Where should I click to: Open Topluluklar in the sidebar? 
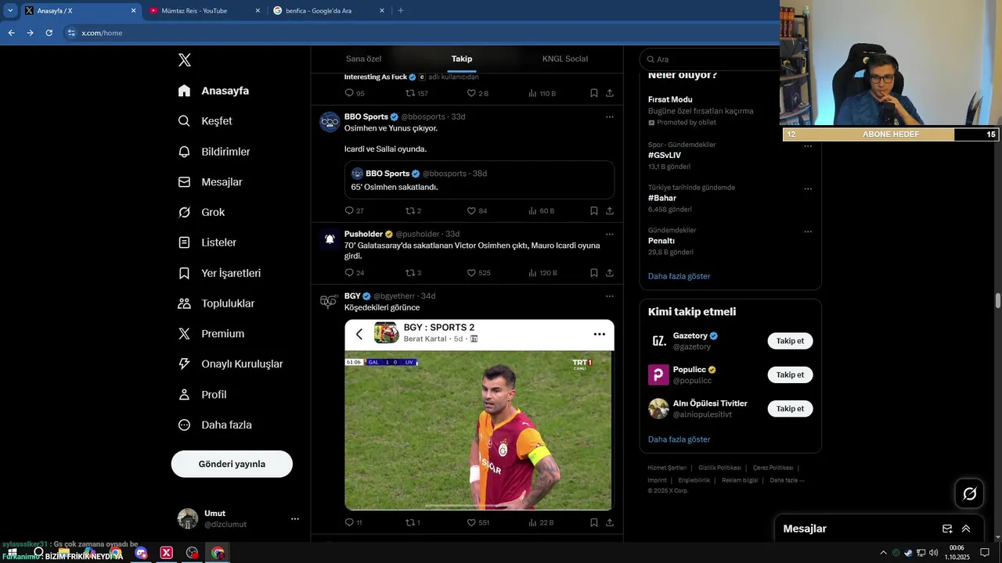tap(217, 303)
